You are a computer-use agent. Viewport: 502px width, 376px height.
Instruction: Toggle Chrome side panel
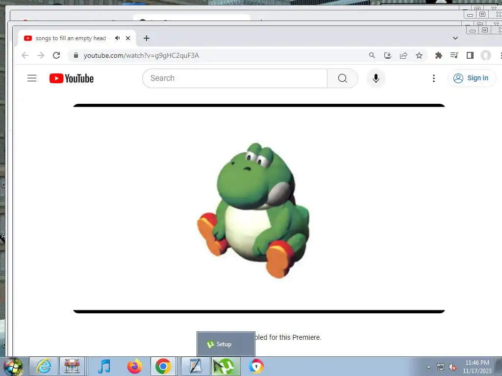tap(470, 55)
